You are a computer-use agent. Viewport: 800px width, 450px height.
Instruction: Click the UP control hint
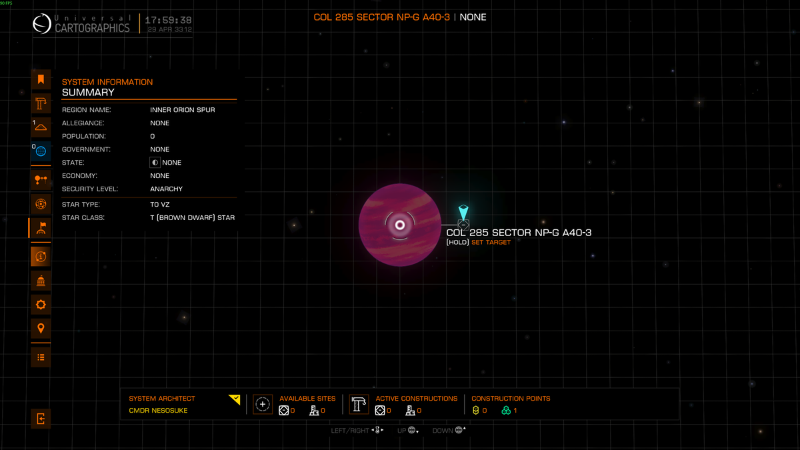pyautogui.click(x=408, y=431)
